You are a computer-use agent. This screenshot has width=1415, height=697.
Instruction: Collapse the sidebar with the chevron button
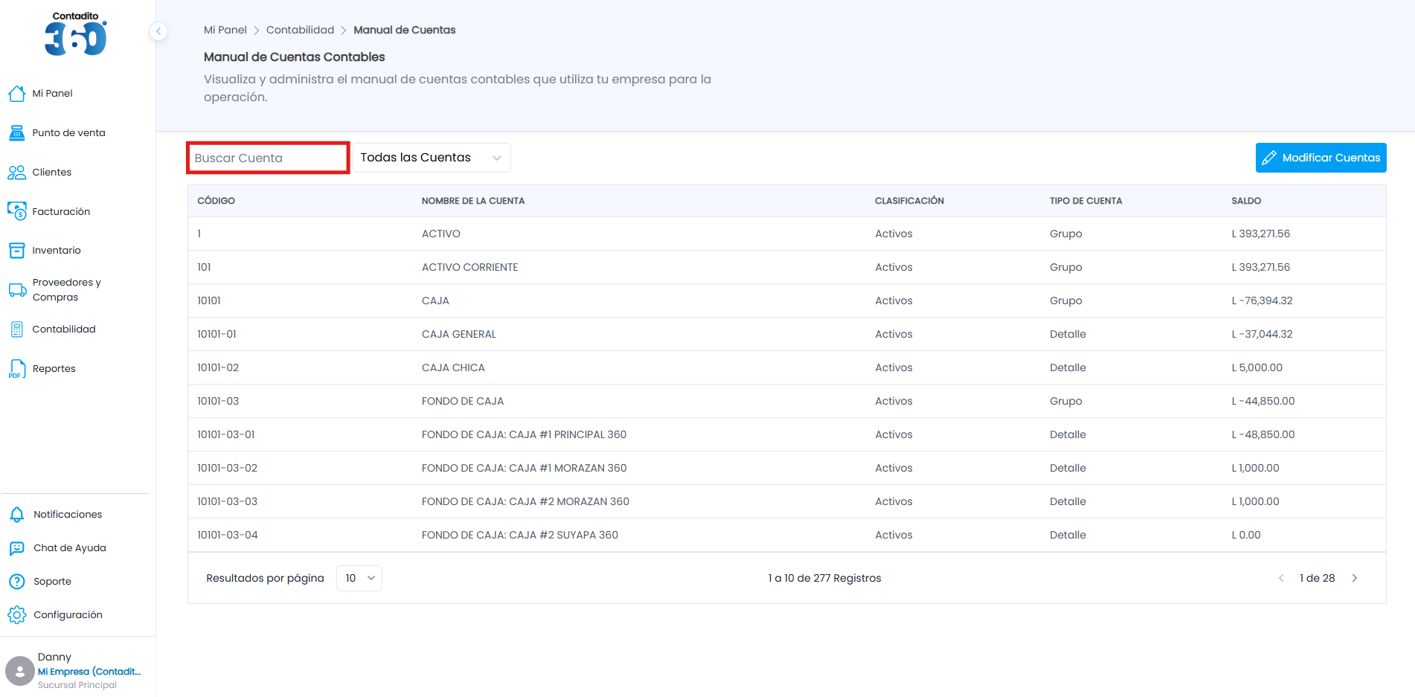click(158, 31)
